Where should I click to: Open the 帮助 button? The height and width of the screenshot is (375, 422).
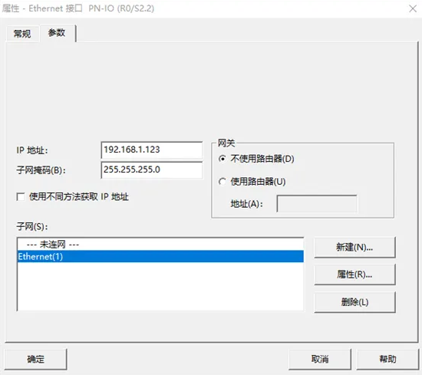click(x=387, y=359)
